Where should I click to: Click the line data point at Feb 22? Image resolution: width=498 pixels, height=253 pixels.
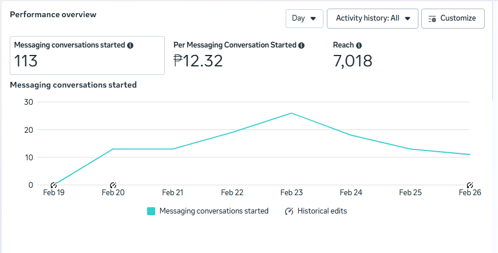point(232,132)
